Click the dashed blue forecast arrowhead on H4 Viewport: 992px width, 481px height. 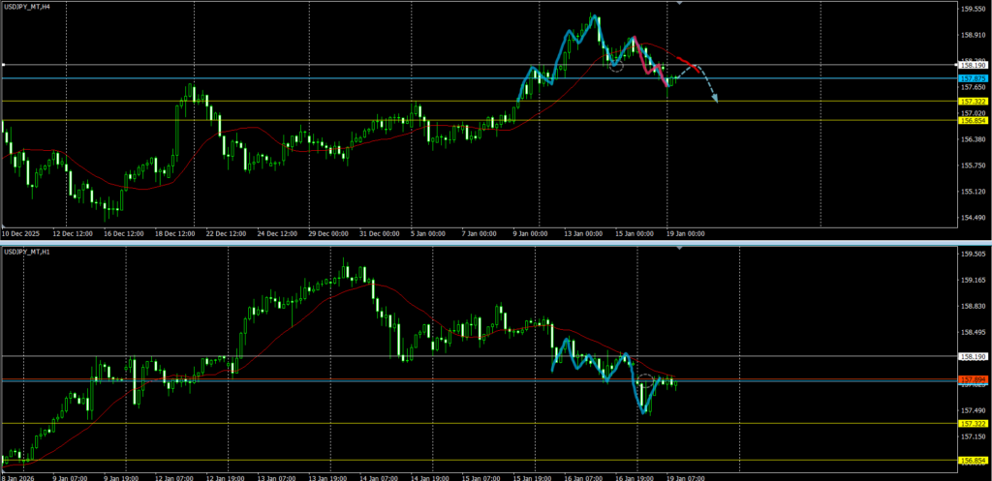(x=714, y=98)
